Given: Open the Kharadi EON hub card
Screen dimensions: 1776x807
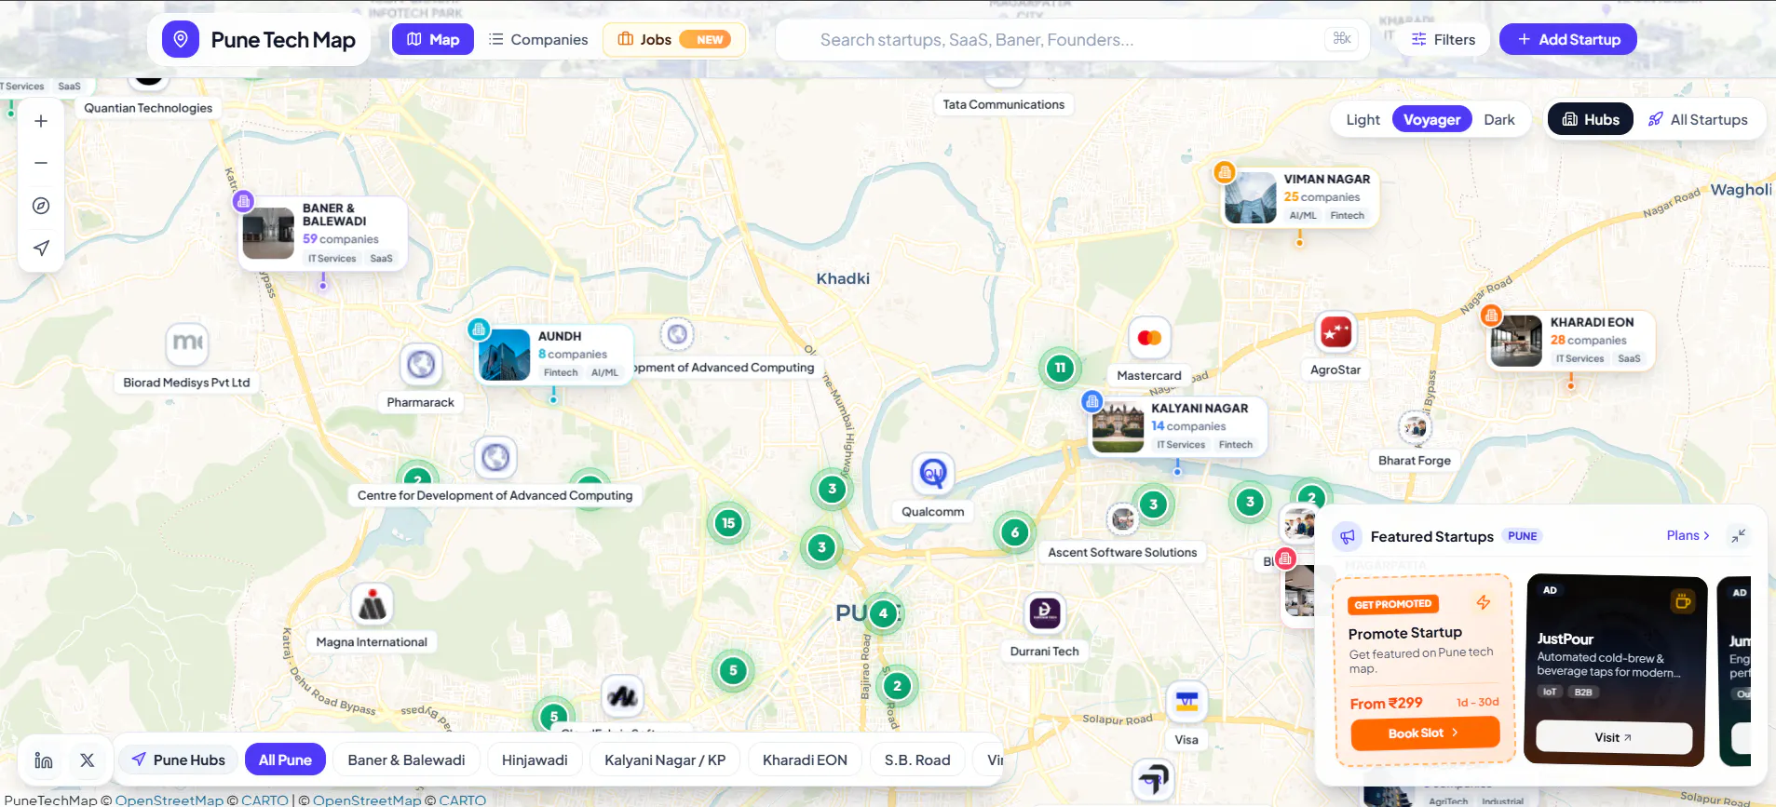Looking at the screenshot, I should pos(1571,341).
